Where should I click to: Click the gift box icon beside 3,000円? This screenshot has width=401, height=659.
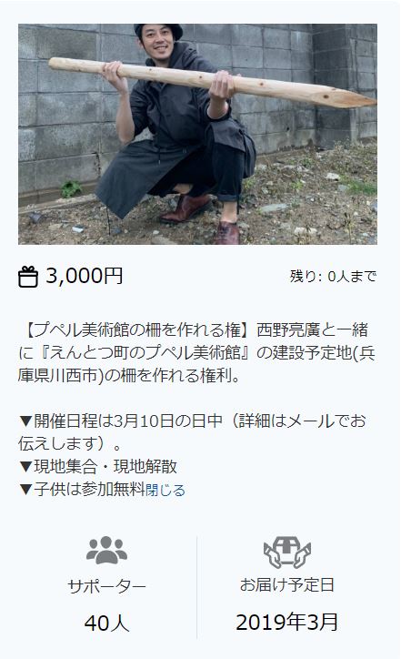[27, 277]
